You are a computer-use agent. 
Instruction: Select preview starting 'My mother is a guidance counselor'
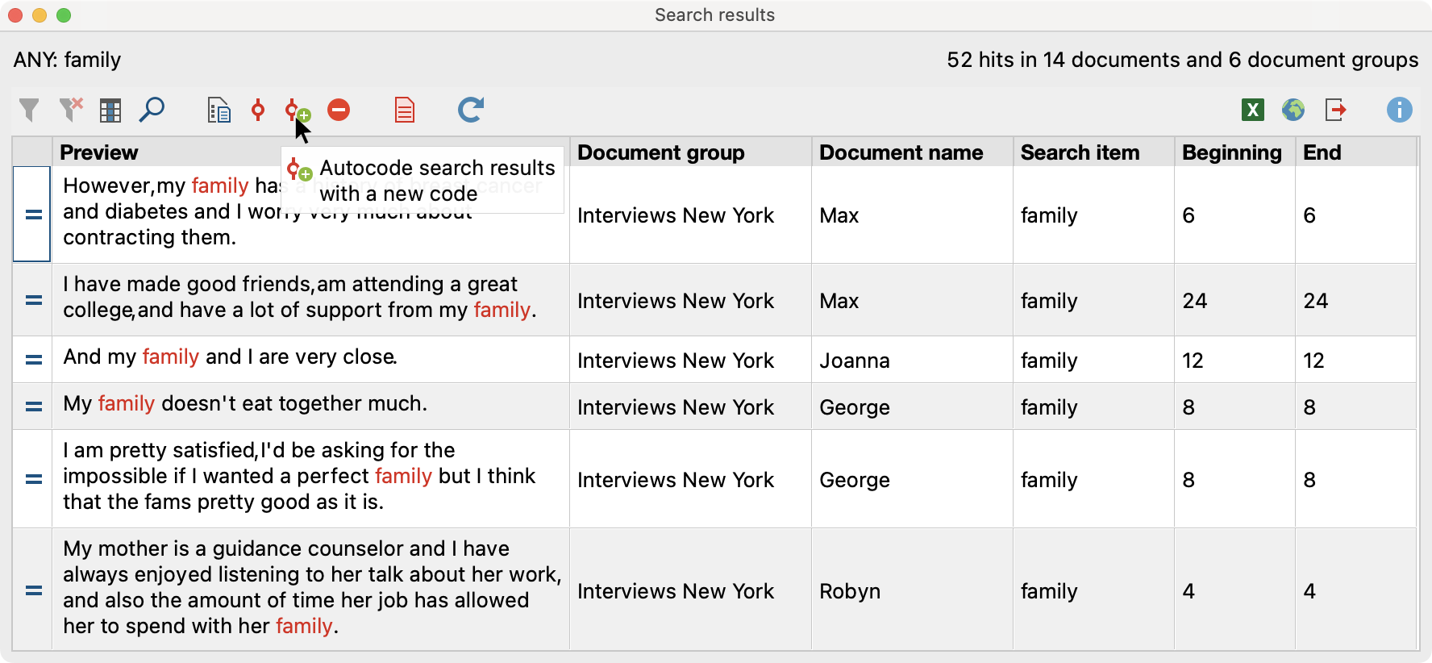click(x=312, y=587)
